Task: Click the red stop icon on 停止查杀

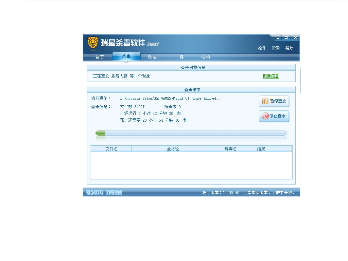Action: [x=265, y=116]
